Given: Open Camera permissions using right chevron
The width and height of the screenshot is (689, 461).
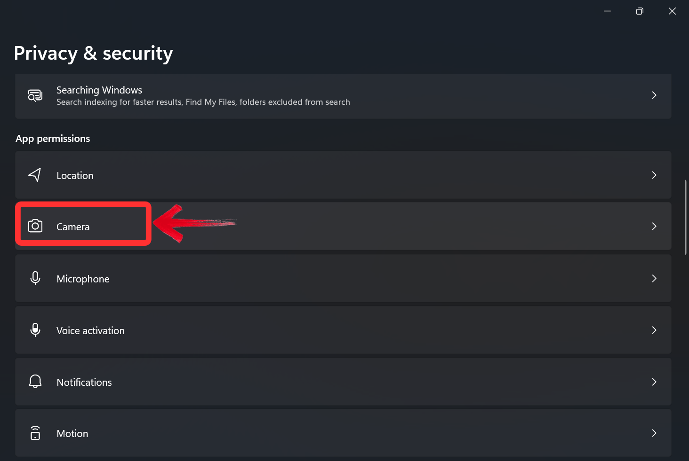Looking at the screenshot, I should pos(654,227).
